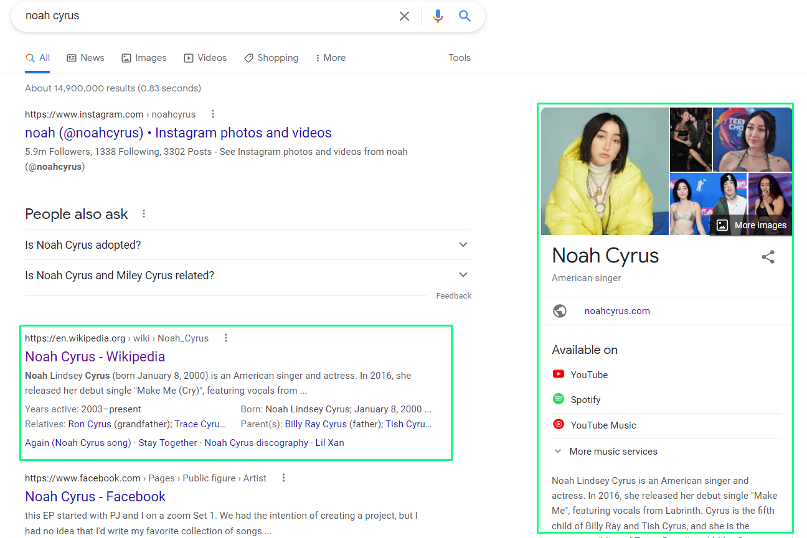This screenshot has width=807, height=538.
Task: Clear the search box with X icon
Action: tap(404, 16)
